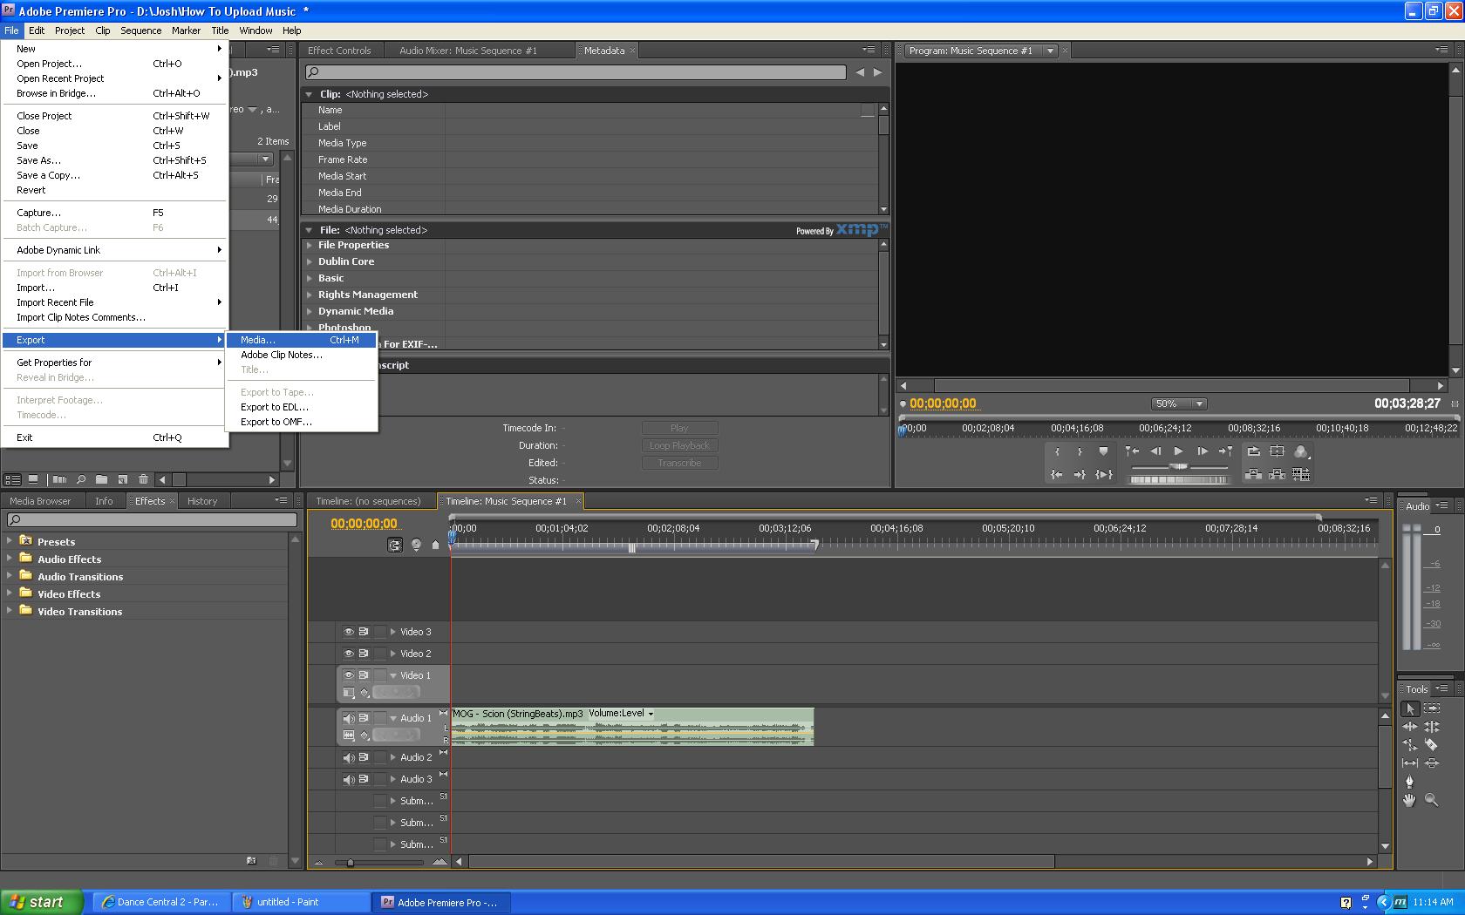Click Go to In Point button
This screenshot has width=1465, height=915.
coord(1057,475)
